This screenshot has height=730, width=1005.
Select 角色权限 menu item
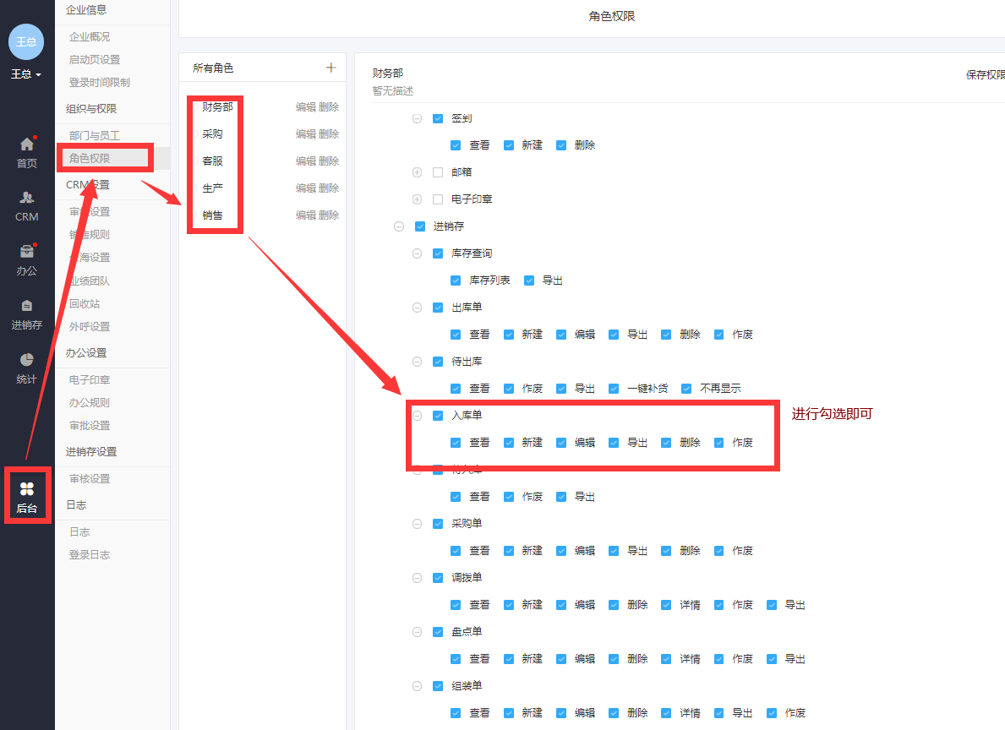(89, 158)
